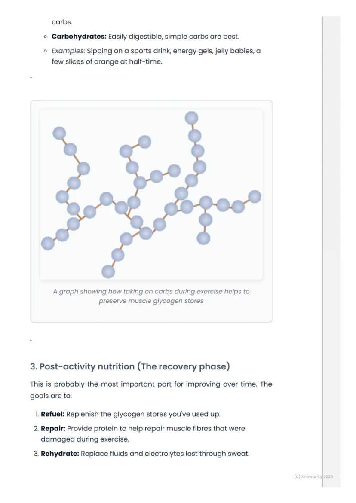
Task: Click the paragraph starting 'This is probably the most'
Action: [151, 390]
